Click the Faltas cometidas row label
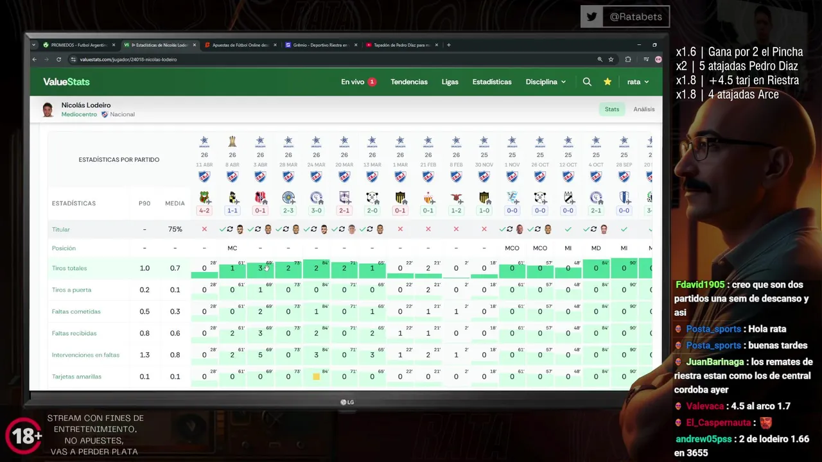 76,311
